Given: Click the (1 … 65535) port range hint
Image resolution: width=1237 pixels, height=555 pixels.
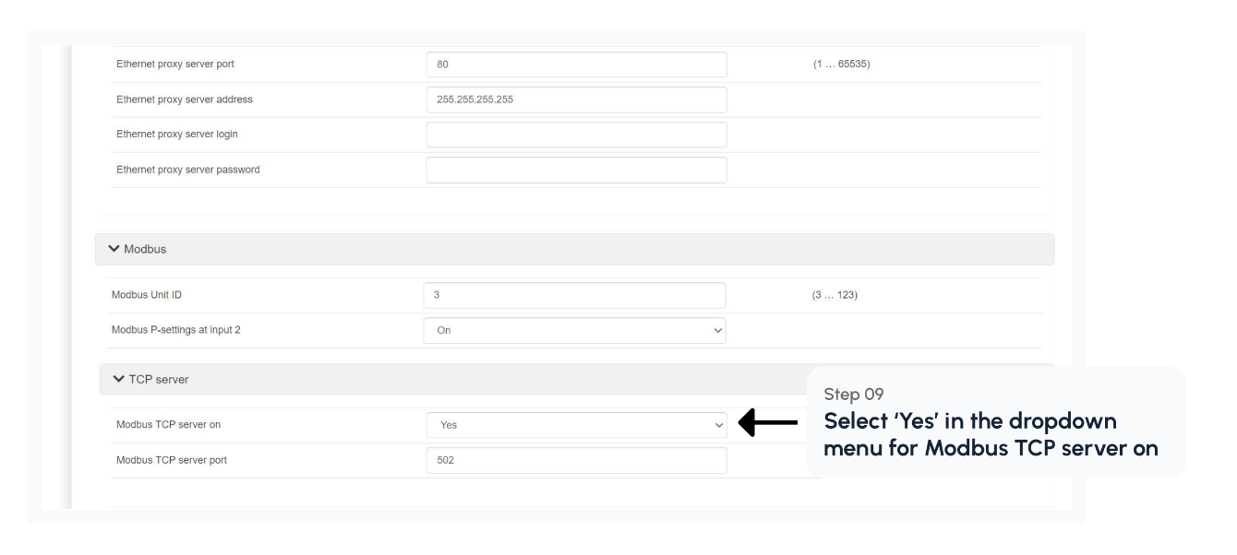Looking at the screenshot, I should pyautogui.click(x=837, y=65).
